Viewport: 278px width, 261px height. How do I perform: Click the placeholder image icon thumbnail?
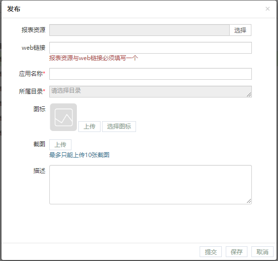(x=64, y=117)
